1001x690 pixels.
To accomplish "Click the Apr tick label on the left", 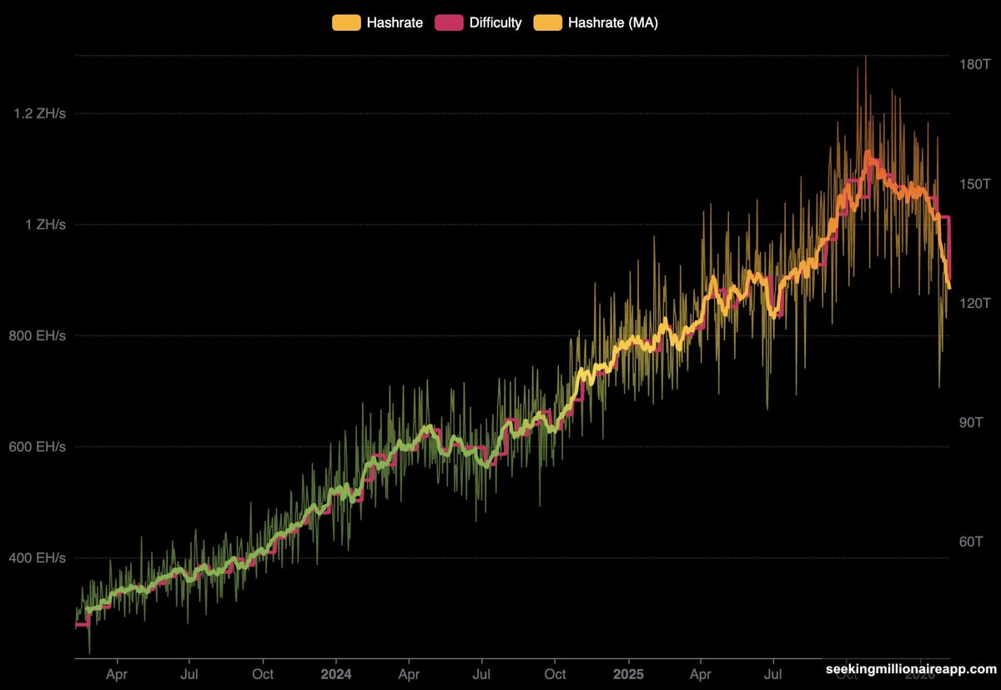I will [x=117, y=674].
